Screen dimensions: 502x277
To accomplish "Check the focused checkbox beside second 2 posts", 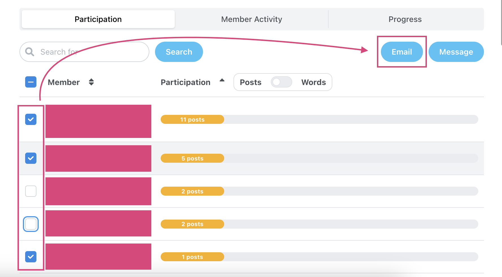I will pyautogui.click(x=31, y=224).
